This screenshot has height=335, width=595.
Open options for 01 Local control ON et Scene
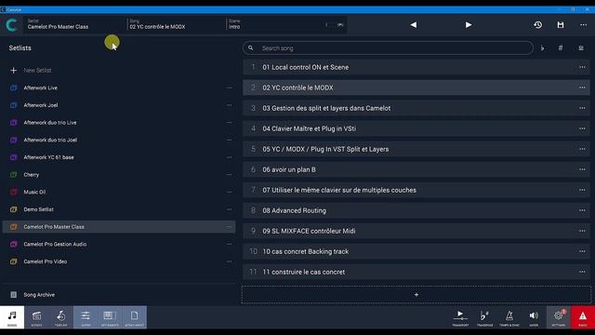[582, 67]
